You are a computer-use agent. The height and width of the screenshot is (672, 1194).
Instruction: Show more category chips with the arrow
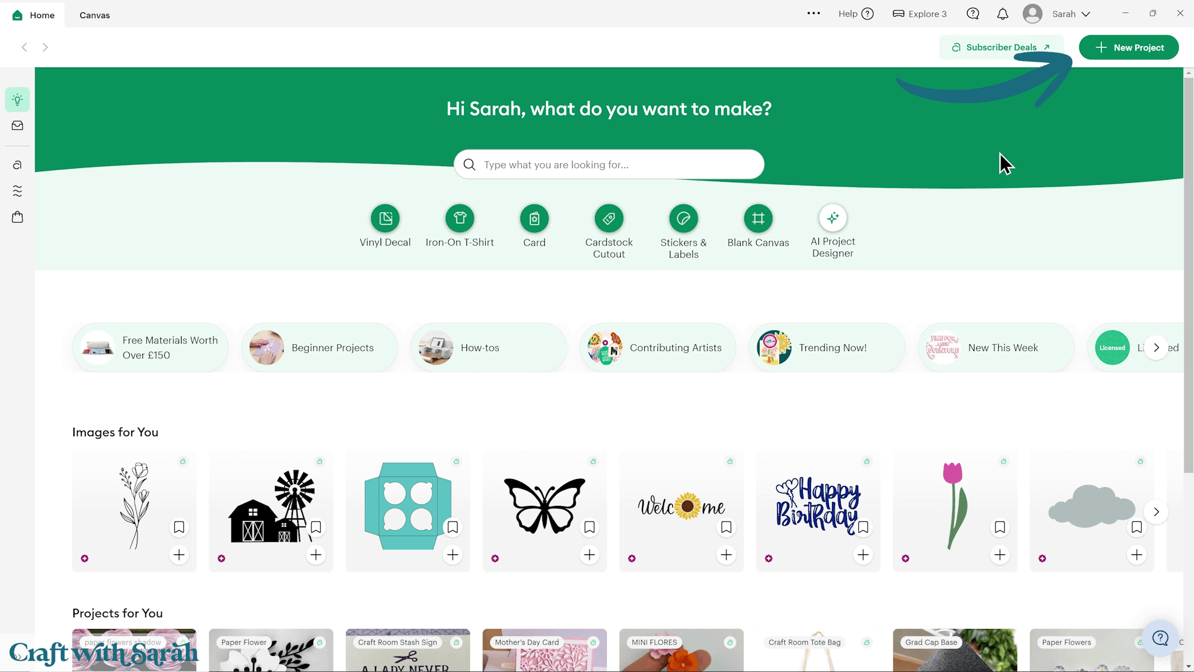click(1156, 348)
